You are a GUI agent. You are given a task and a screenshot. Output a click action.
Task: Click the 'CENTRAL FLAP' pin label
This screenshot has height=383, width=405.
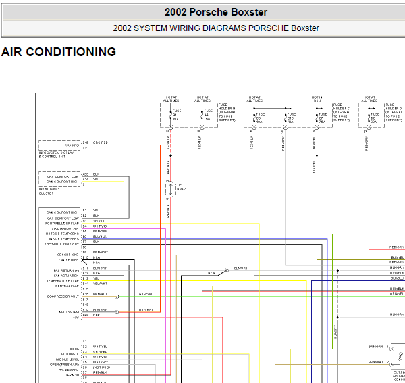tap(67, 286)
